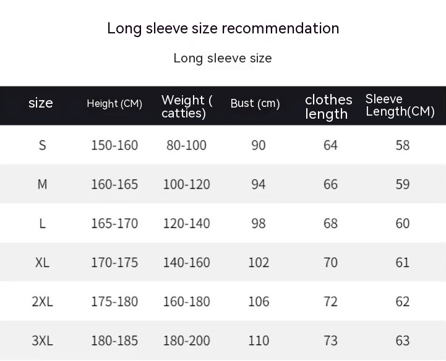Click the 'Sleeve Length(CM)' column header
This screenshot has width=446, height=361.
coord(400,105)
